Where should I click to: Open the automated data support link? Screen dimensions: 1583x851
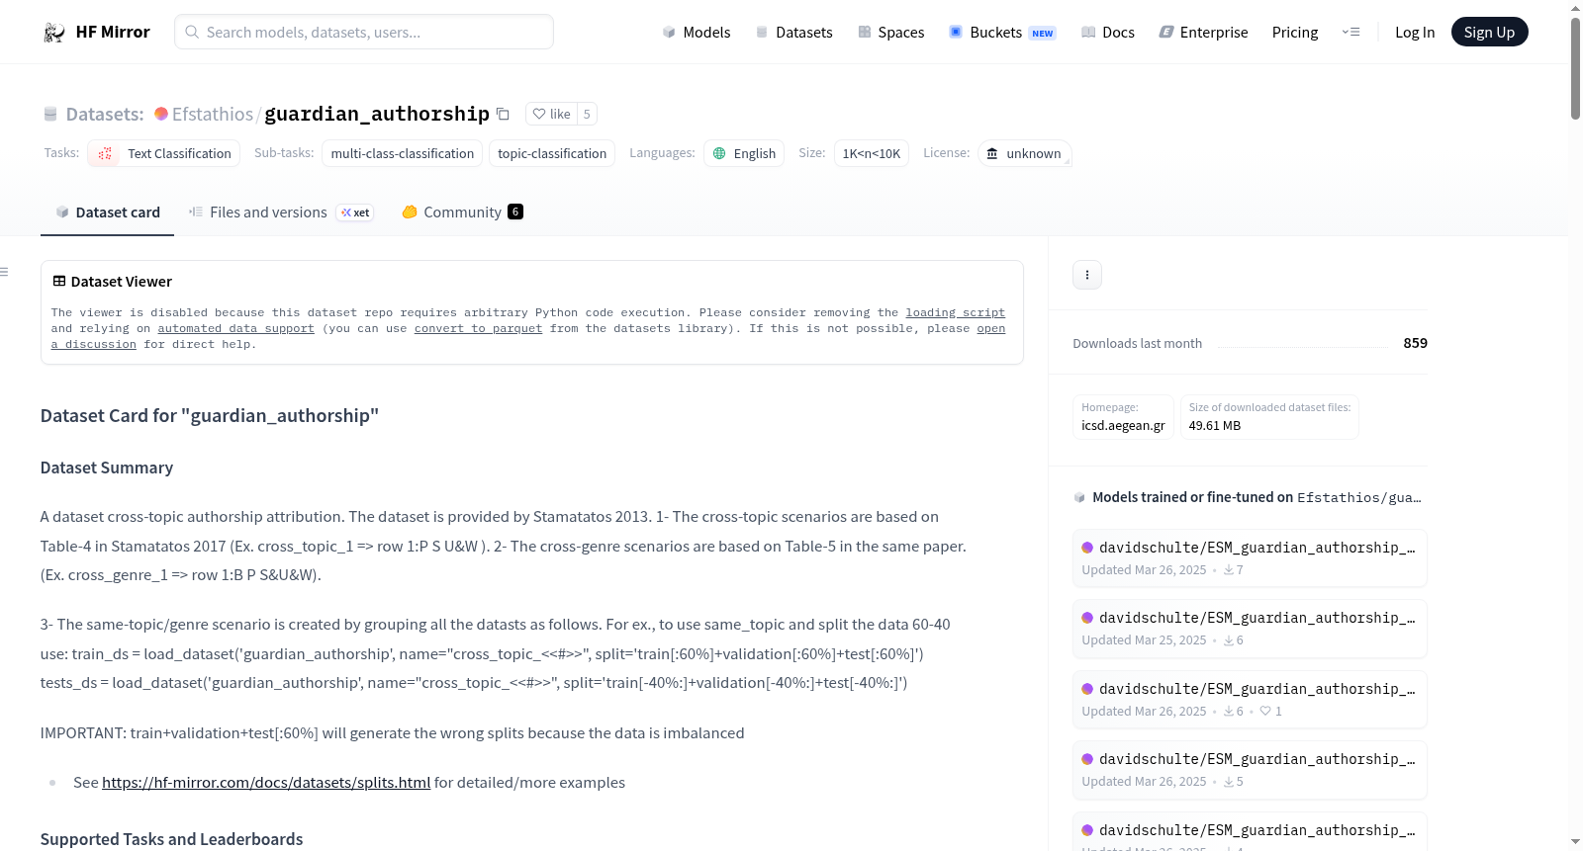point(236,328)
